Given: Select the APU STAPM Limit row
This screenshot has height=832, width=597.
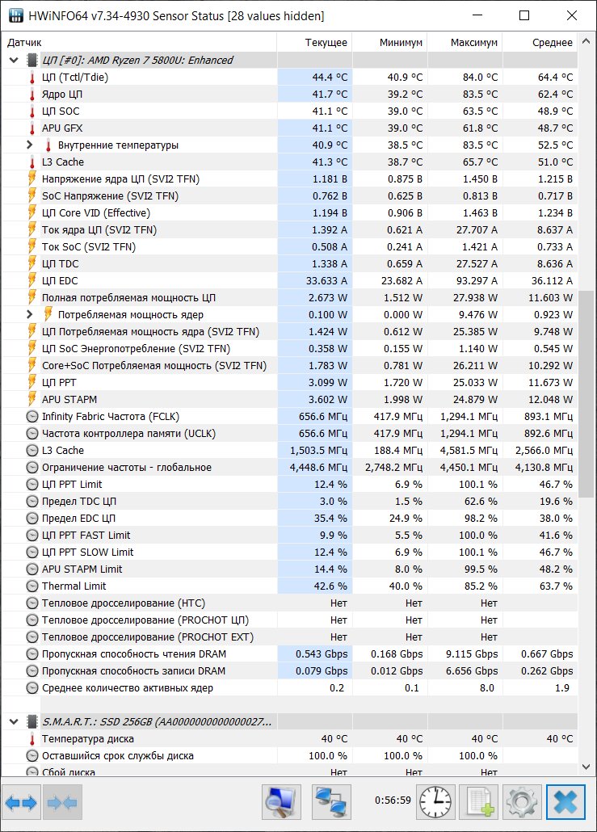Looking at the screenshot, I should pos(290,569).
